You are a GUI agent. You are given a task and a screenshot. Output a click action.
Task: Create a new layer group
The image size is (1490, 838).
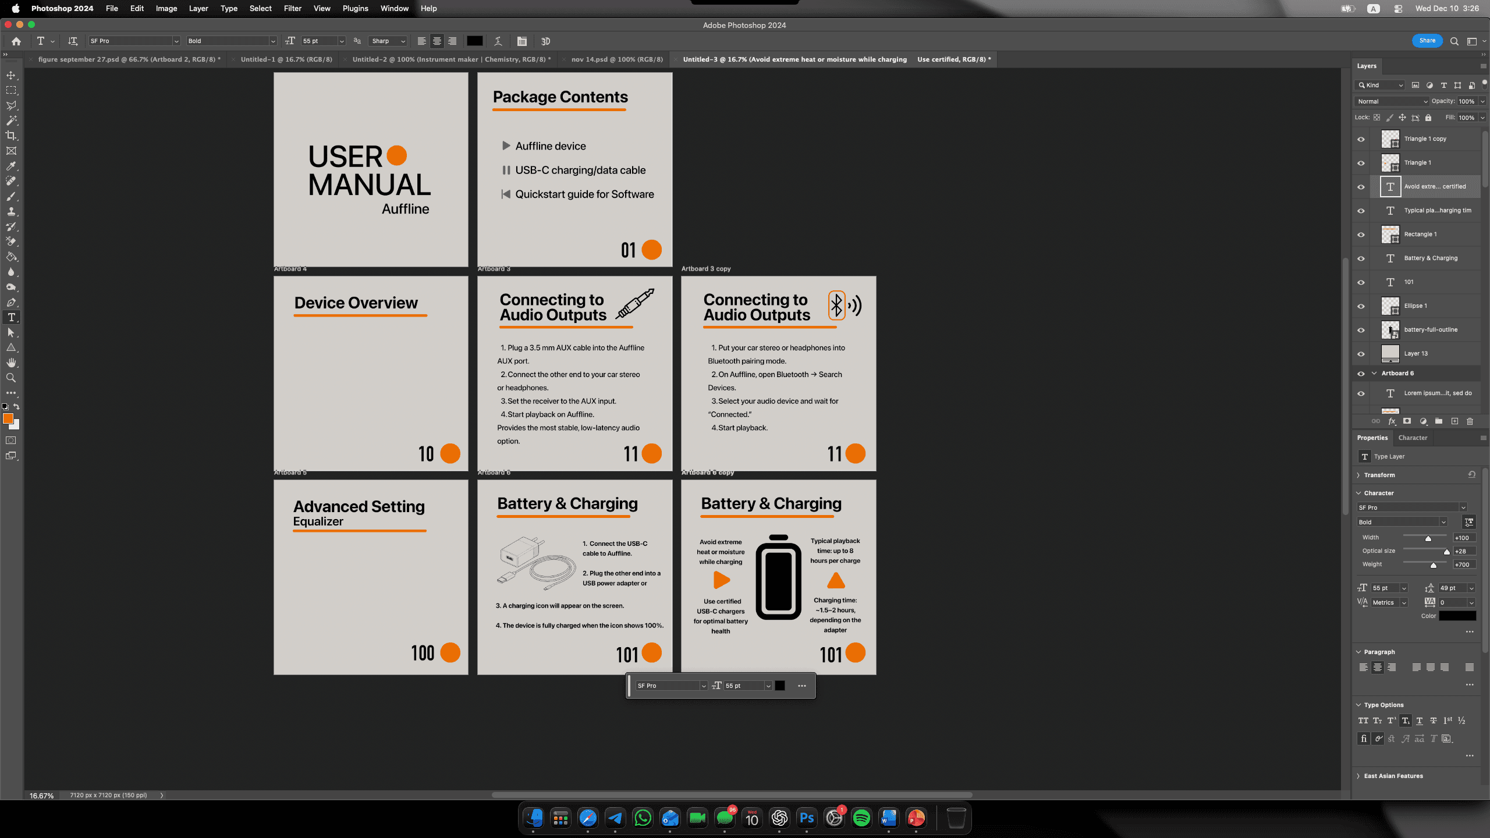click(1439, 421)
